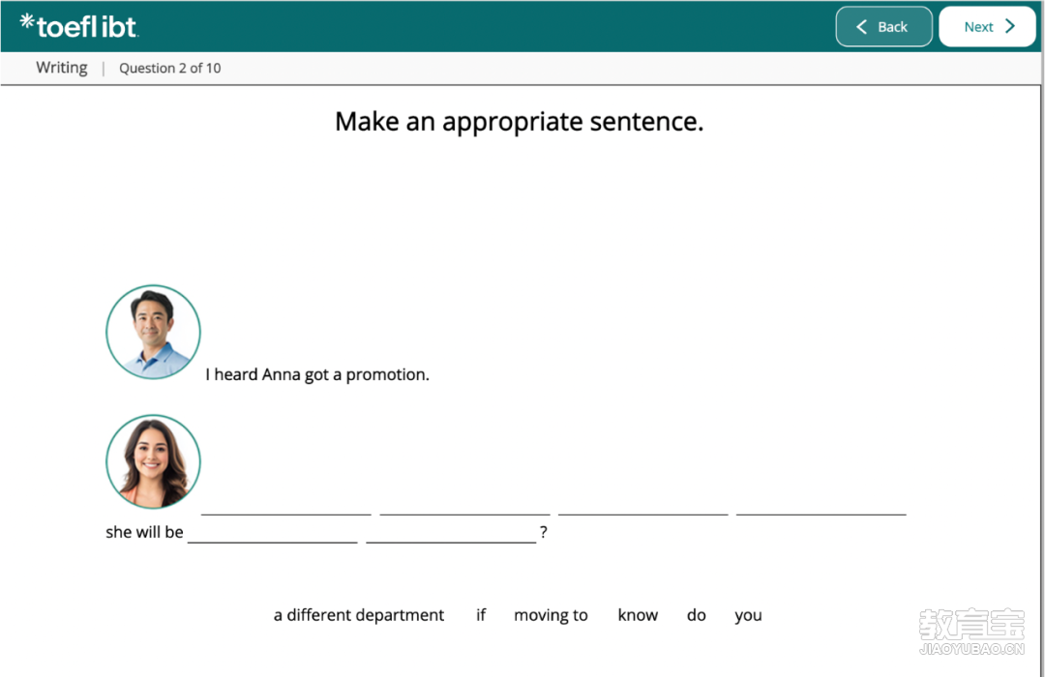The height and width of the screenshot is (677, 1045).
Task: Click the blank right after 'she will be'
Action: click(272, 533)
